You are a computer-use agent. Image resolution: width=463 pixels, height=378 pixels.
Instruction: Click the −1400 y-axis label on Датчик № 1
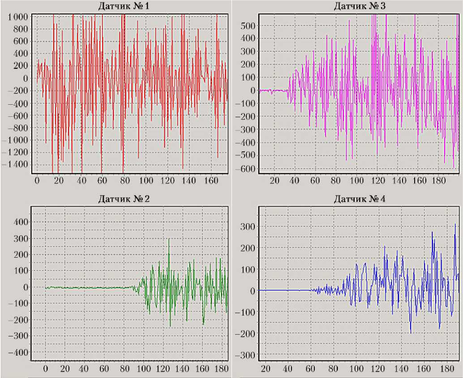[15, 164]
